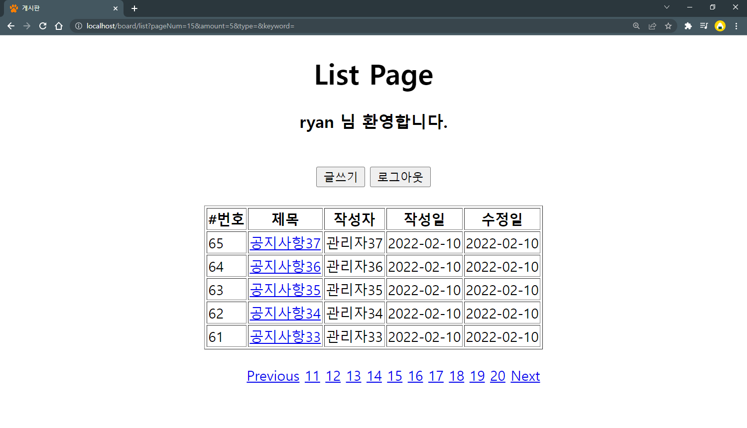Click the Next pagination link

point(525,376)
